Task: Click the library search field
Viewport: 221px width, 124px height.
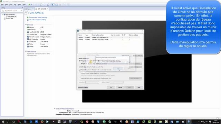Action: [12, 11]
